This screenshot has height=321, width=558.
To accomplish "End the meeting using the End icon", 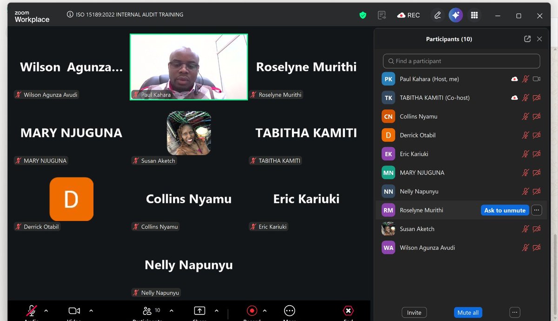I will [348, 311].
